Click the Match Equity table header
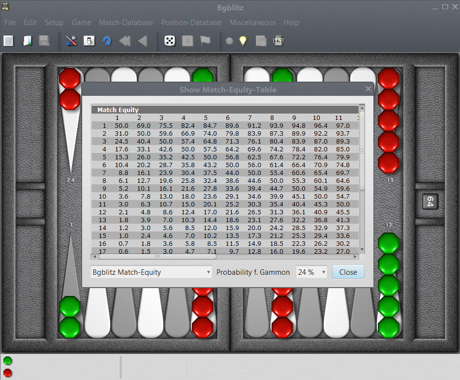The width and height of the screenshot is (460, 380). (x=225, y=110)
